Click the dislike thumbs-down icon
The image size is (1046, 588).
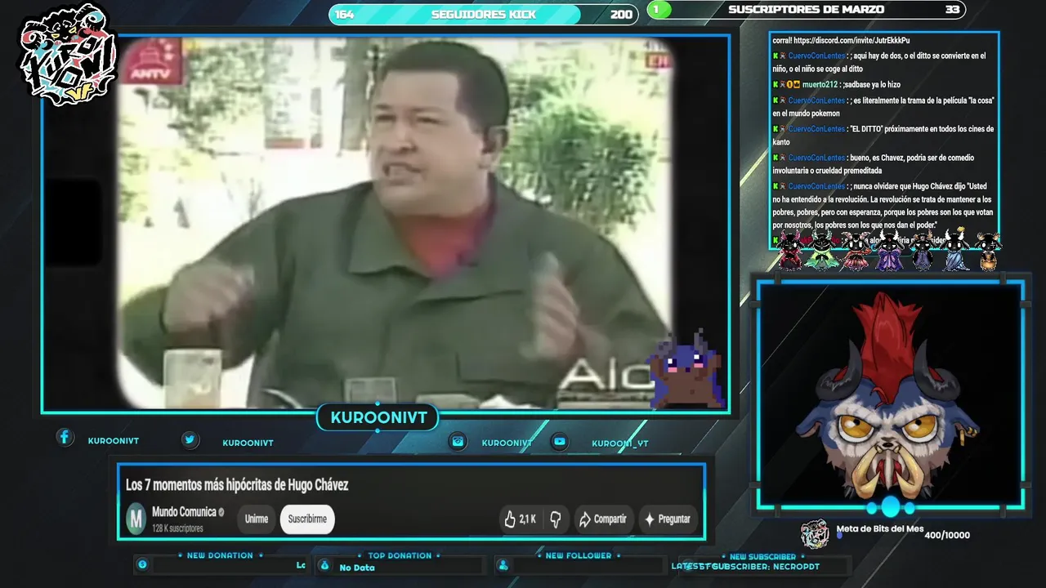(x=556, y=519)
